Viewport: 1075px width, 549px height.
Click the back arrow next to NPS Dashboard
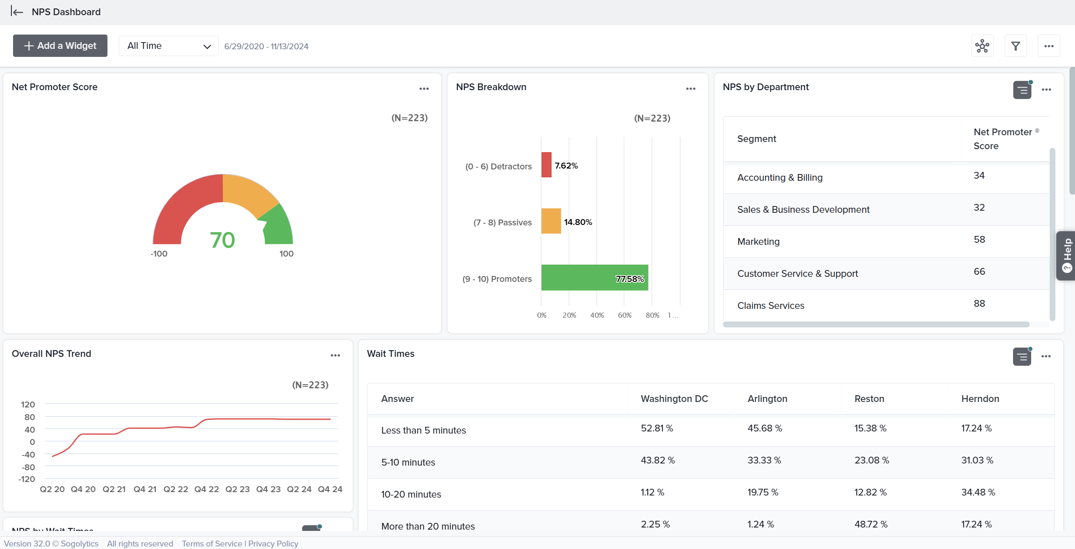(17, 12)
